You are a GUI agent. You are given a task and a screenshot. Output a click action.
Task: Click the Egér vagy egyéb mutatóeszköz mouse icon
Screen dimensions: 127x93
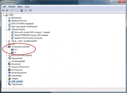coord(9,27)
